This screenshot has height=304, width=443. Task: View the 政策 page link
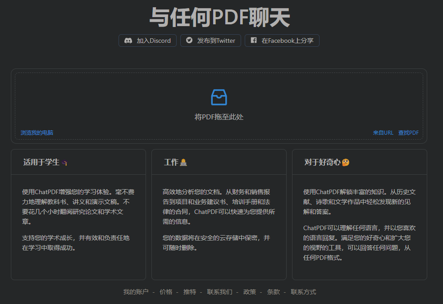coord(250,292)
